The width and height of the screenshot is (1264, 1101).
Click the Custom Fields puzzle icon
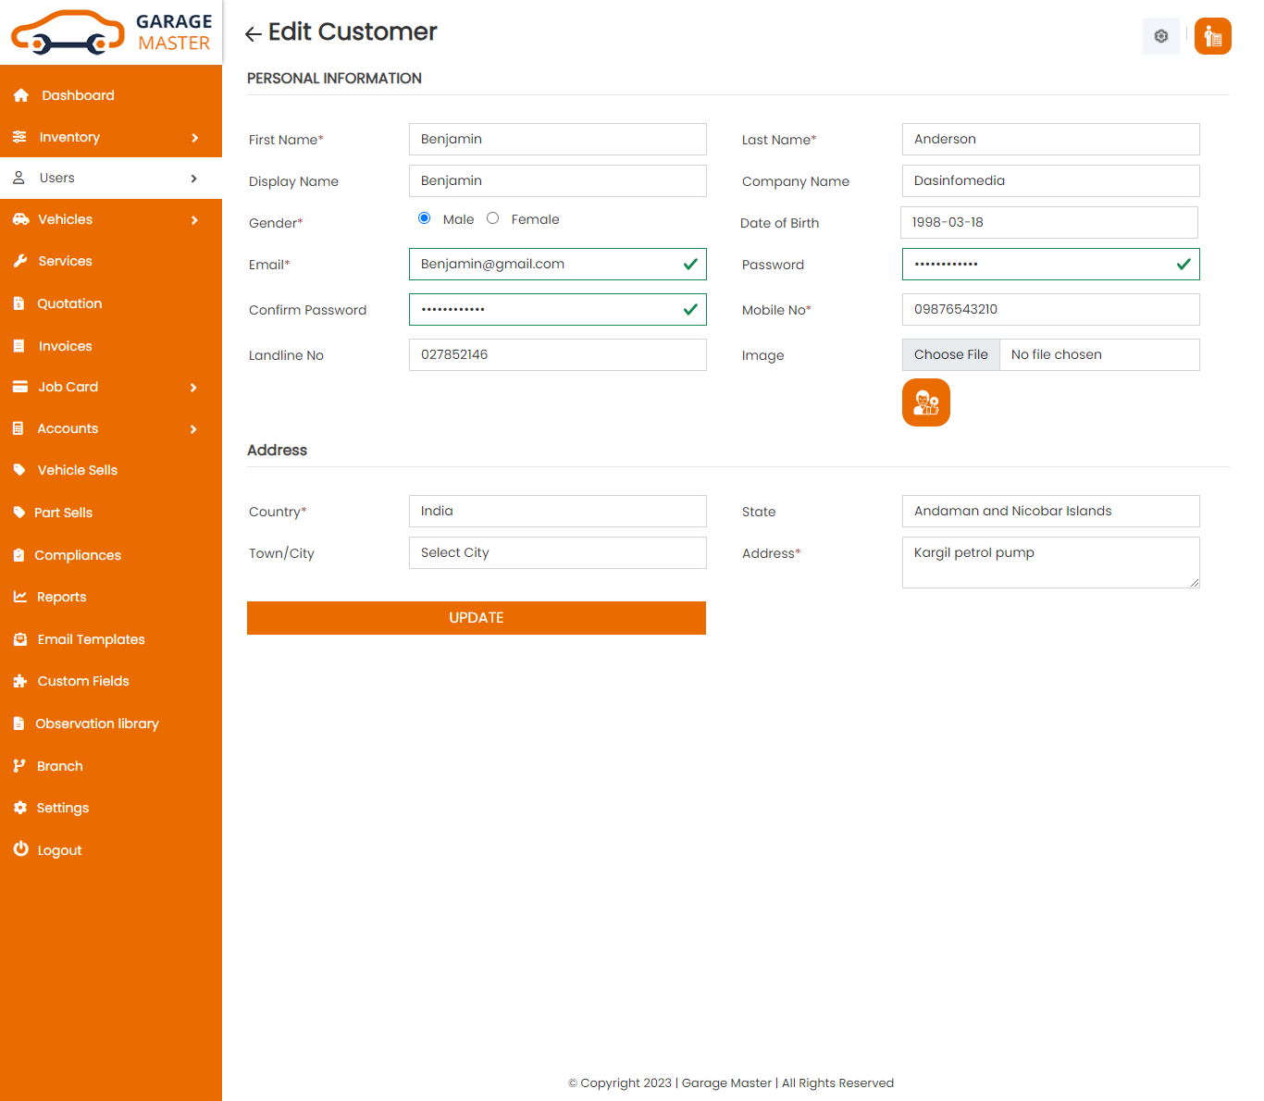pyautogui.click(x=20, y=681)
